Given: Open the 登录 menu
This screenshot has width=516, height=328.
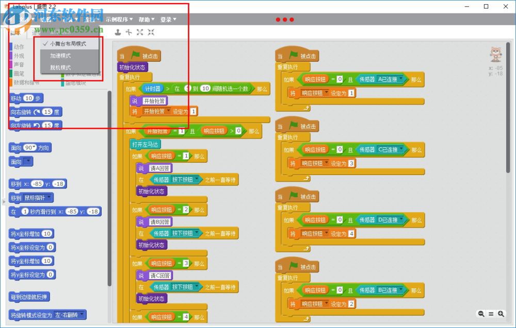Looking at the screenshot, I should tap(168, 20).
